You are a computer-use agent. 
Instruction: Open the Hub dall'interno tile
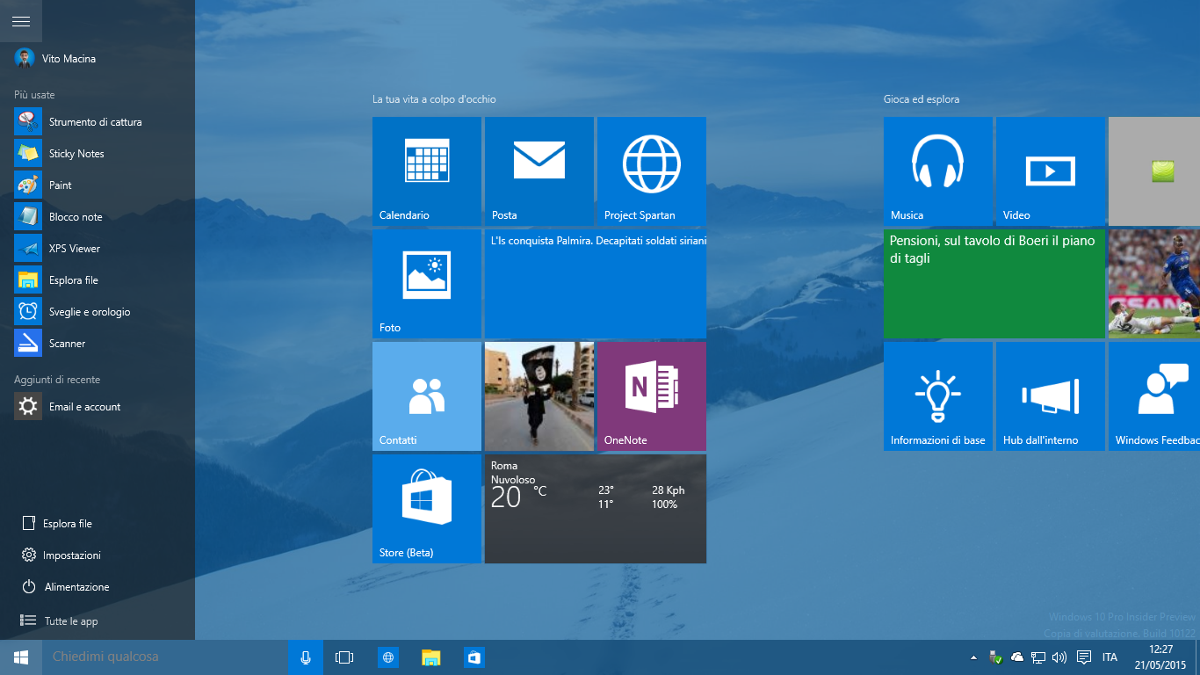pyautogui.click(x=1051, y=396)
